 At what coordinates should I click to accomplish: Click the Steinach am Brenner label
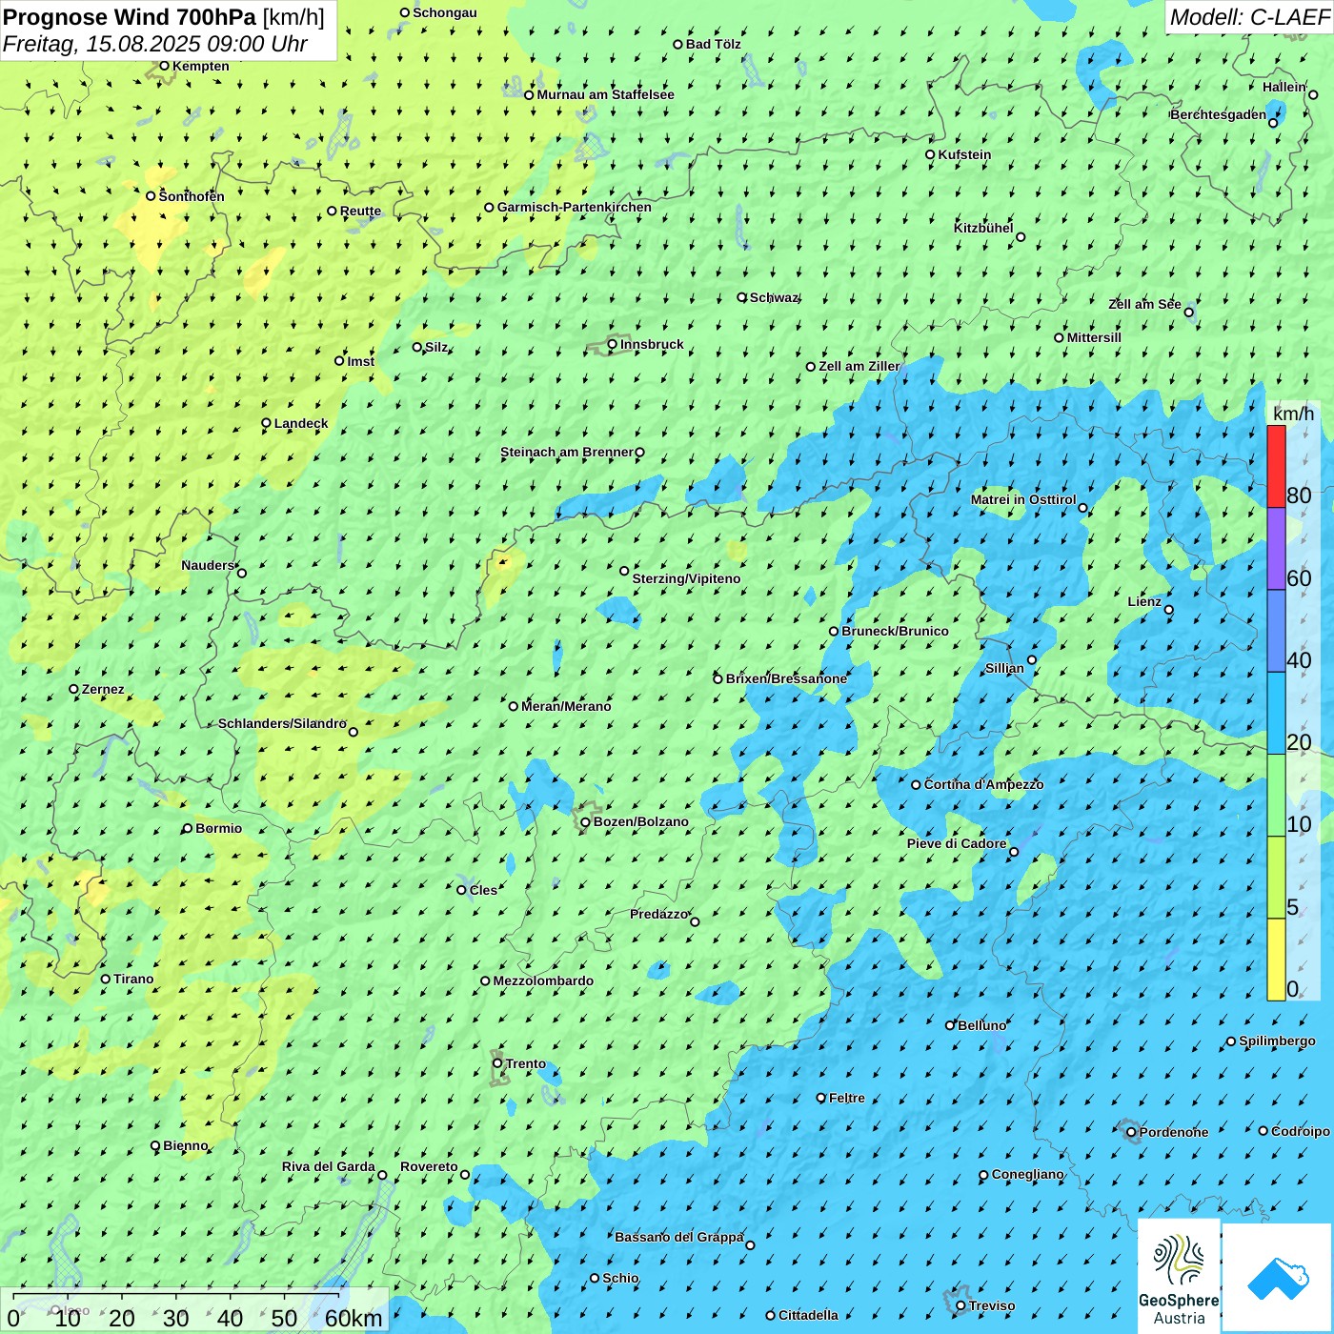click(x=566, y=452)
